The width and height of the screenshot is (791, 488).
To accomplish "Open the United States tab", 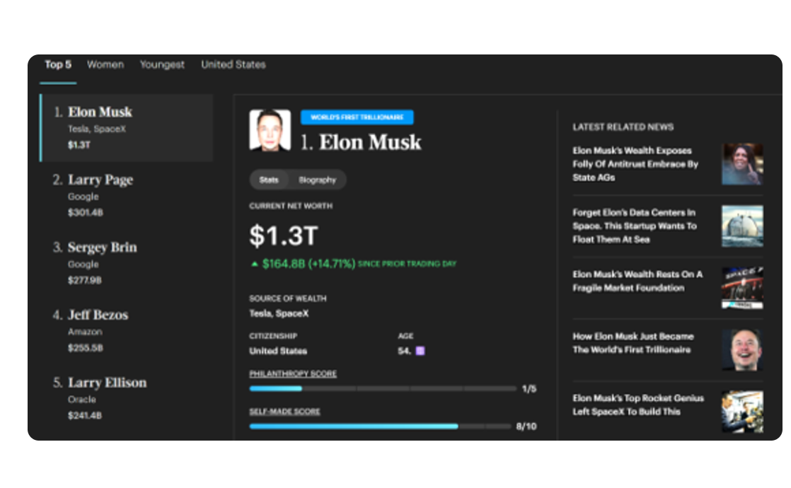I will [x=233, y=64].
